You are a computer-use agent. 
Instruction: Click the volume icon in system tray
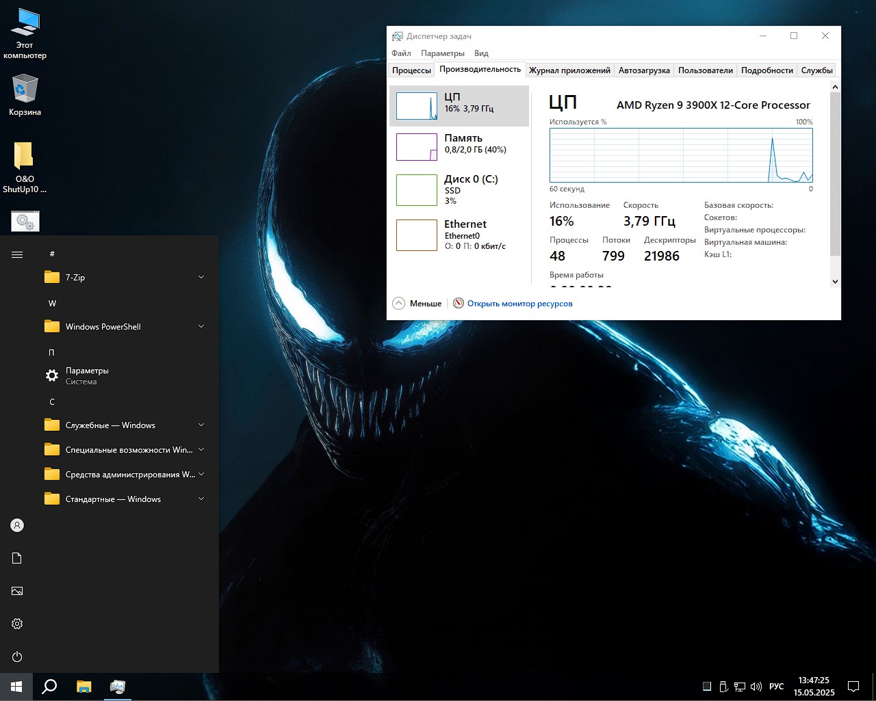click(x=756, y=686)
